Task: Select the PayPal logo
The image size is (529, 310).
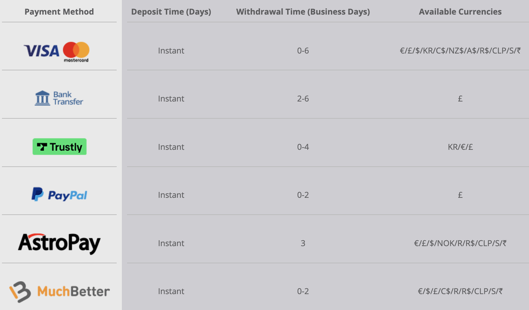Action: (59, 195)
